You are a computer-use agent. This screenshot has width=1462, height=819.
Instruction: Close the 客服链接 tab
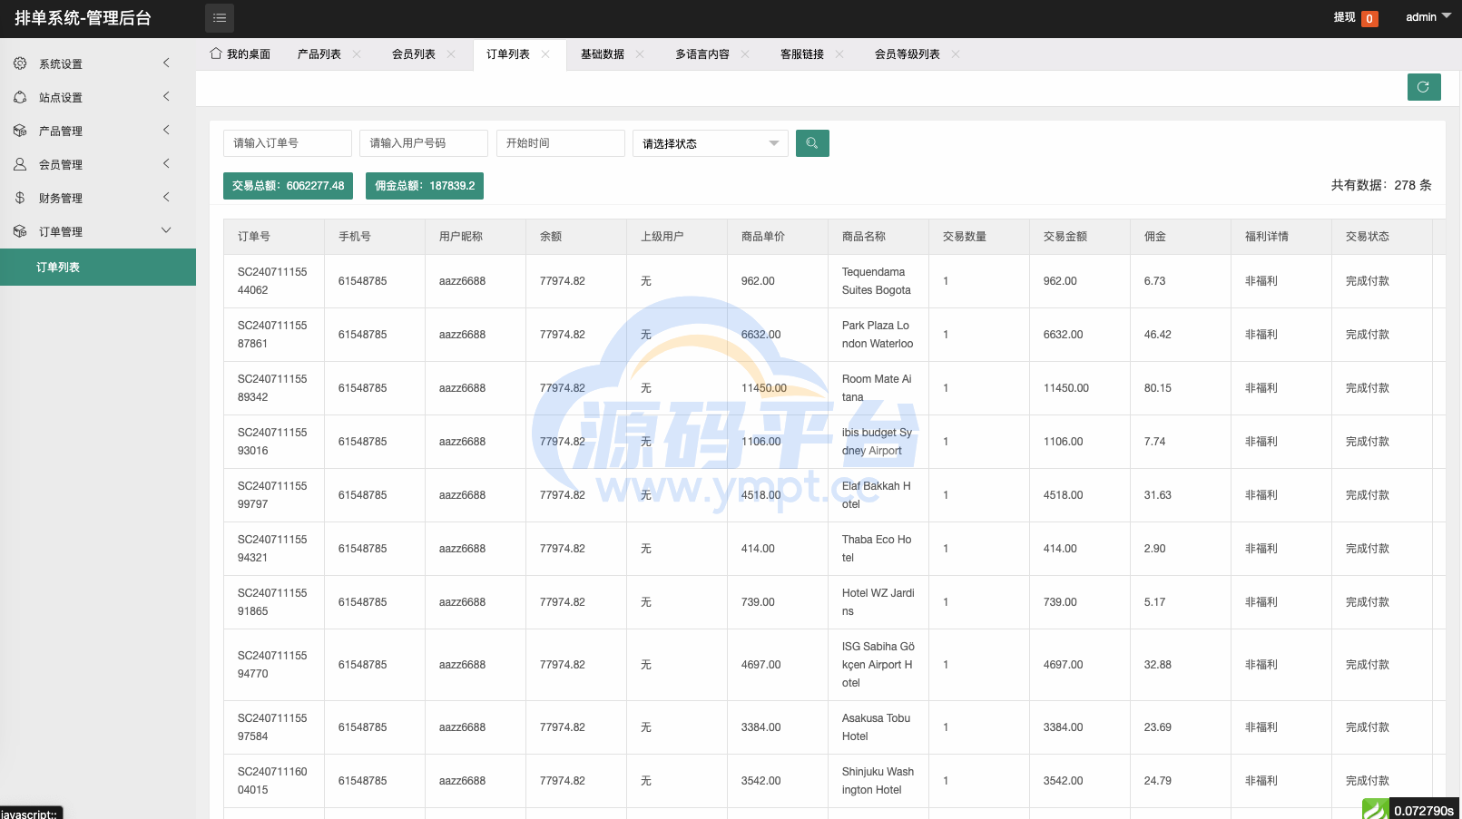point(839,54)
